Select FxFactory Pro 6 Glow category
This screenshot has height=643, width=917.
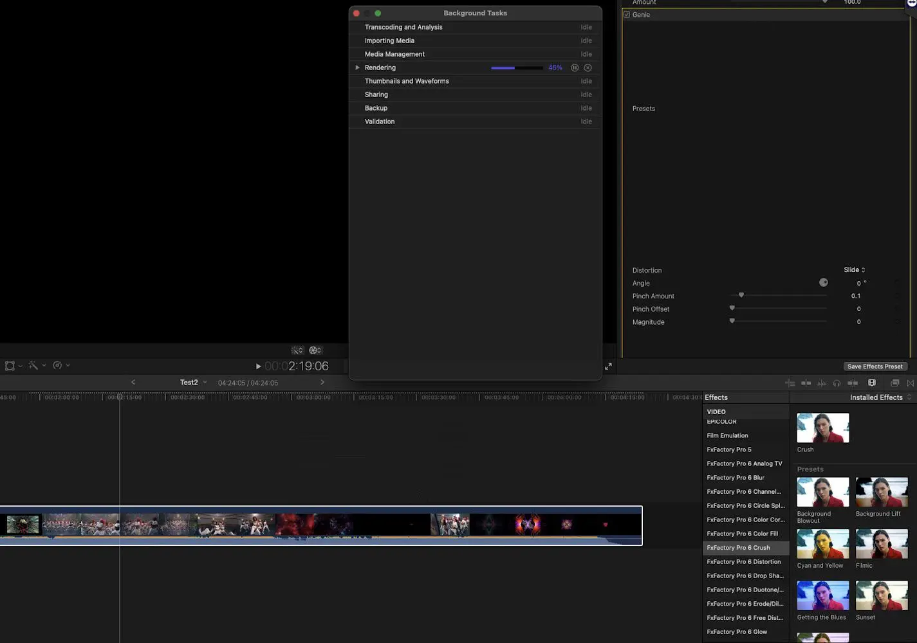tap(737, 632)
